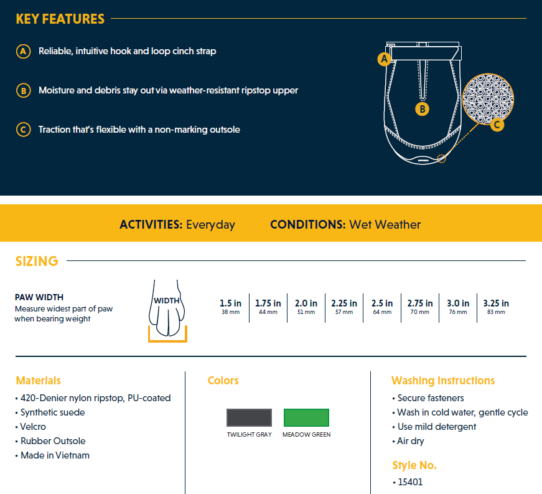
Task: Click the A callout on the boot diagram
Action: [x=384, y=59]
